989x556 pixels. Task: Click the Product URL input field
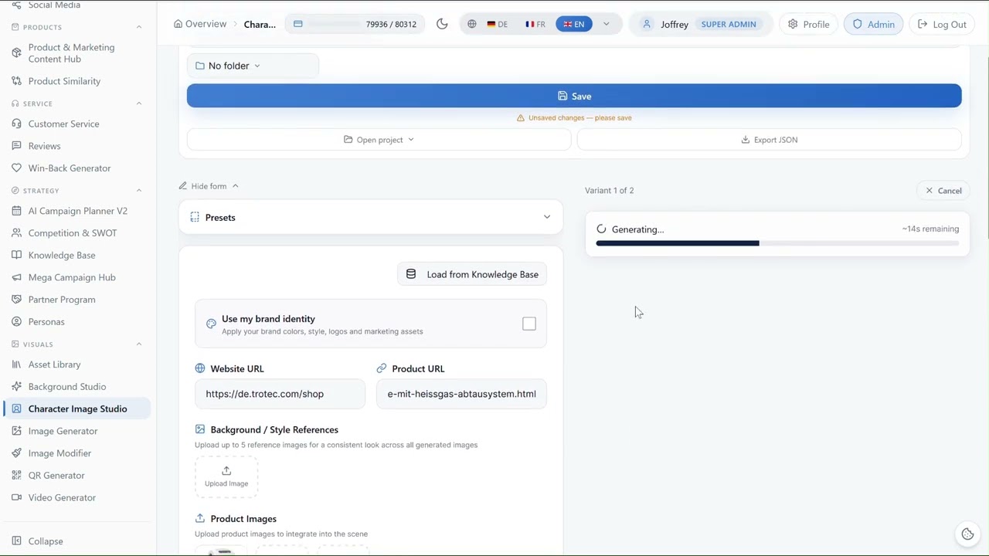coord(461,394)
